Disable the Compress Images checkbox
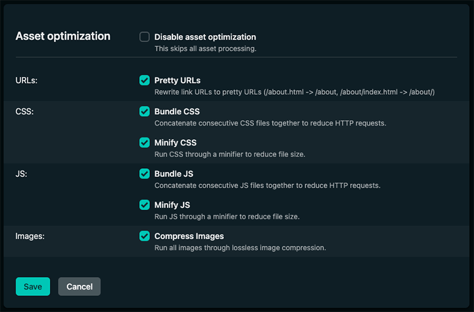The image size is (474, 312). coord(145,236)
